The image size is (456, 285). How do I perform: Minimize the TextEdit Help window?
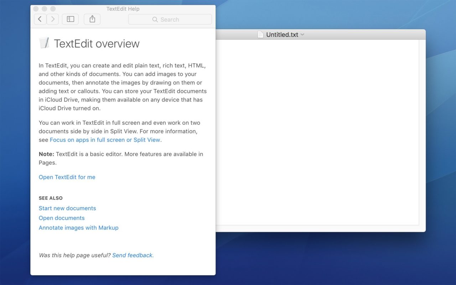[x=45, y=9]
